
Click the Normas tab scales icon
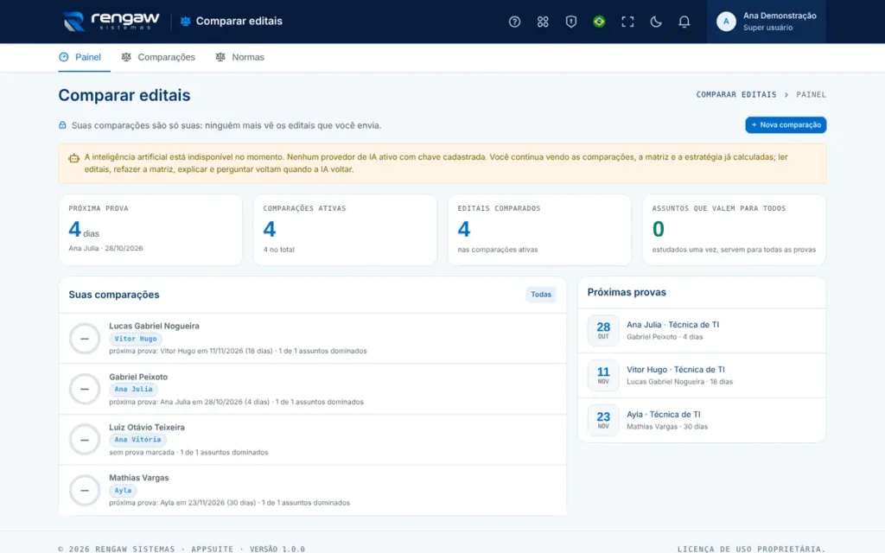[220, 57]
